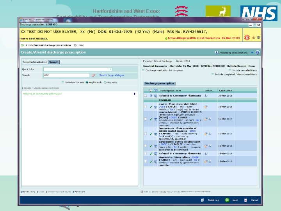Click the green Next arrow icon

coord(227,200)
